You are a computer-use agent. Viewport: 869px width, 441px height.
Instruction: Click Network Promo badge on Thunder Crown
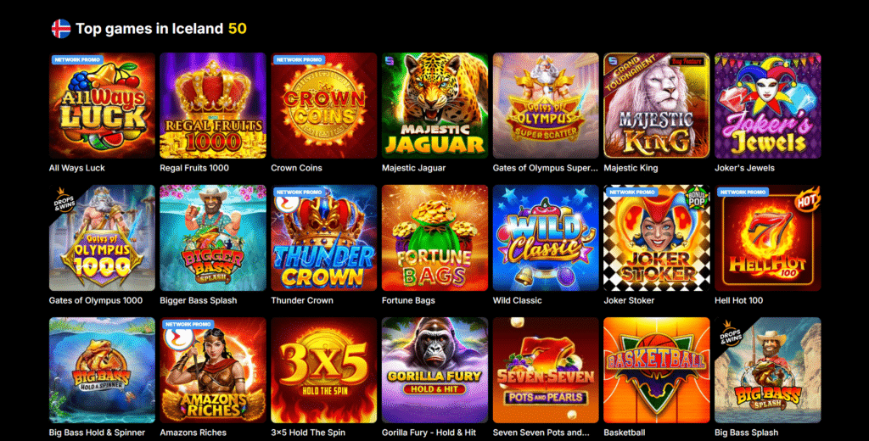(x=299, y=193)
